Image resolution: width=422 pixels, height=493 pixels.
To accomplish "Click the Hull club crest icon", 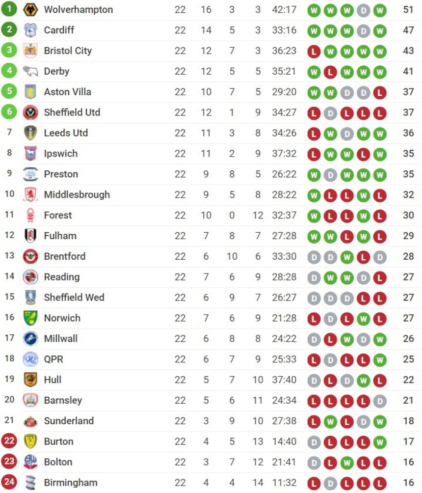I will click(30, 380).
